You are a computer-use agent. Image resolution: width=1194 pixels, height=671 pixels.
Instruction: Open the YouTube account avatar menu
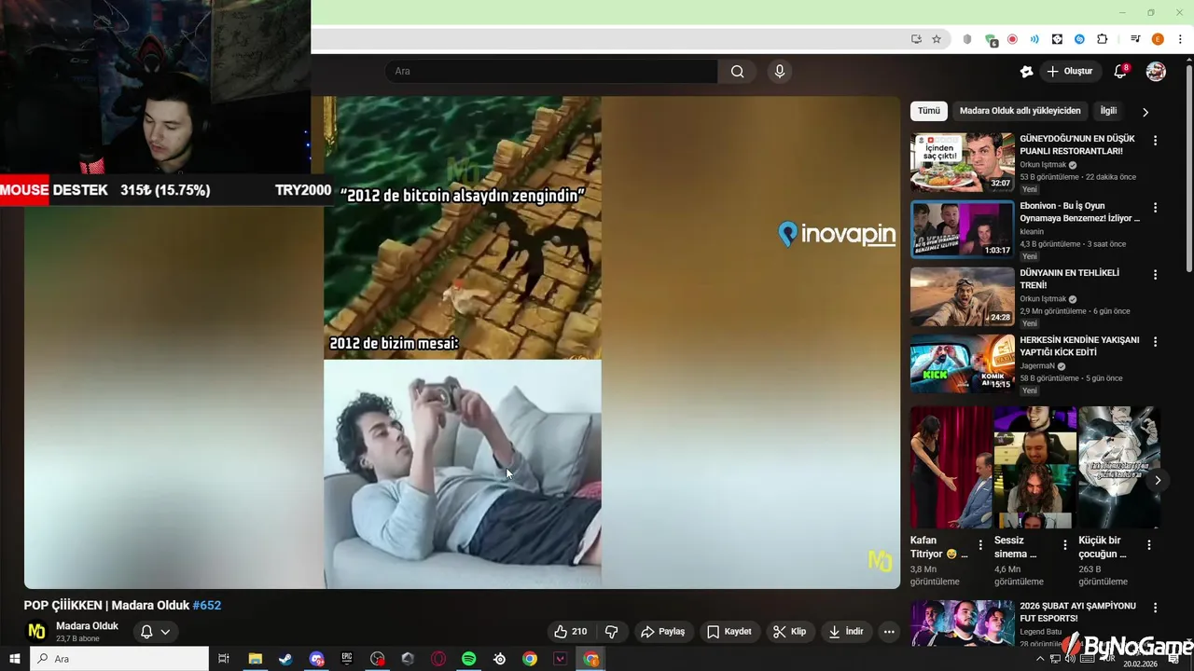[x=1156, y=72]
